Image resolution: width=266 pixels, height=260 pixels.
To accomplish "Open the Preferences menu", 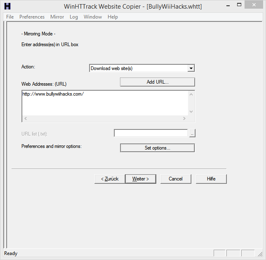I will tap(32, 17).
